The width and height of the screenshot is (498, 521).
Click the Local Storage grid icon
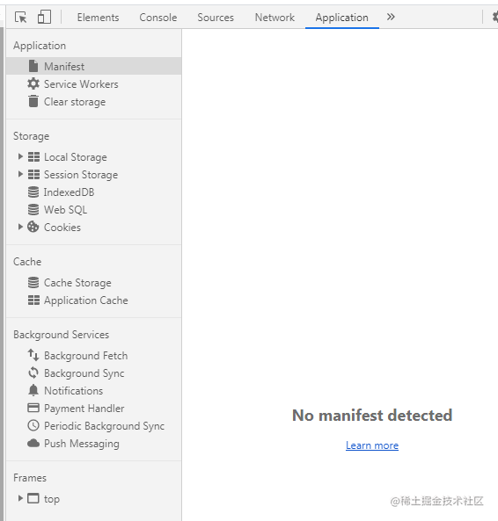[x=33, y=157]
